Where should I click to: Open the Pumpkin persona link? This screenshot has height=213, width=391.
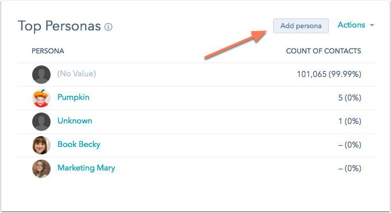pyautogui.click(x=74, y=97)
